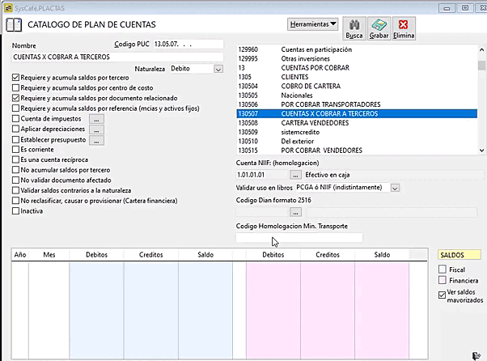Click the Nombre input field
487x361 pixels.
[117, 57]
